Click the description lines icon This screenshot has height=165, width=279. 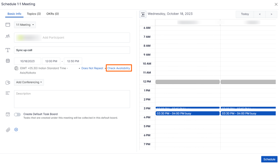coord(7,93)
